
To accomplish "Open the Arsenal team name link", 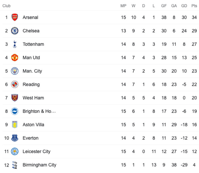I will [30, 17].
